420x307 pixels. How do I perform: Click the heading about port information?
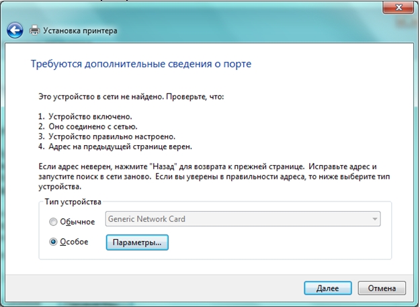(x=141, y=65)
